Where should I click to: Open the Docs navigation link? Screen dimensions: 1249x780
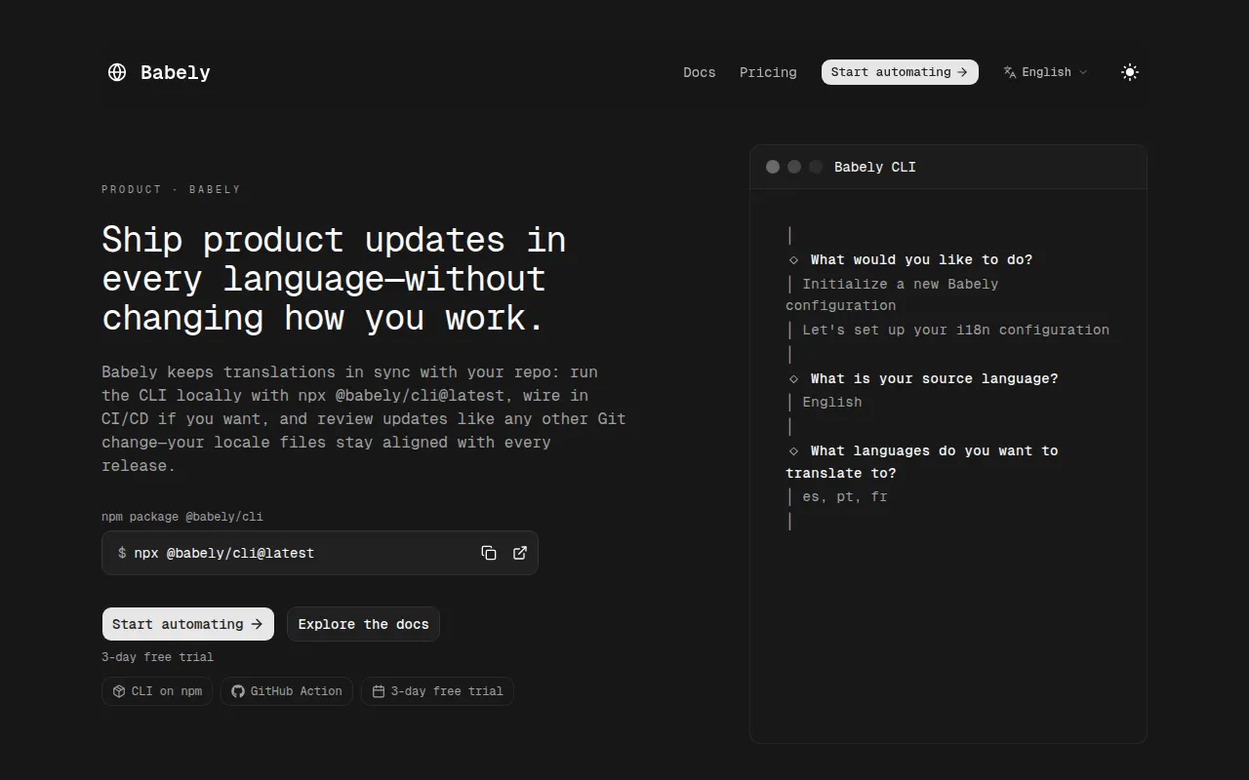700,72
